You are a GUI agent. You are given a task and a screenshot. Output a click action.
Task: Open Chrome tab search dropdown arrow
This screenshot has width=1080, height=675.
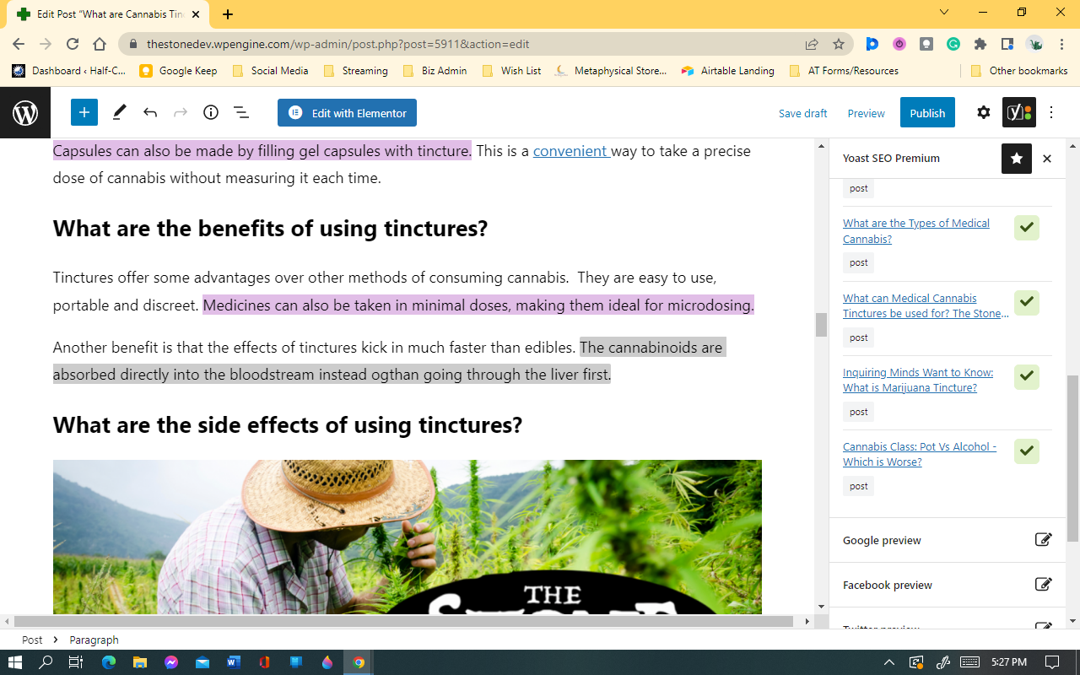click(x=944, y=12)
